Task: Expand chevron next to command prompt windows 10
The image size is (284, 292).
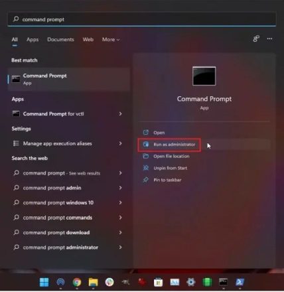Action: (x=120, y=202)
